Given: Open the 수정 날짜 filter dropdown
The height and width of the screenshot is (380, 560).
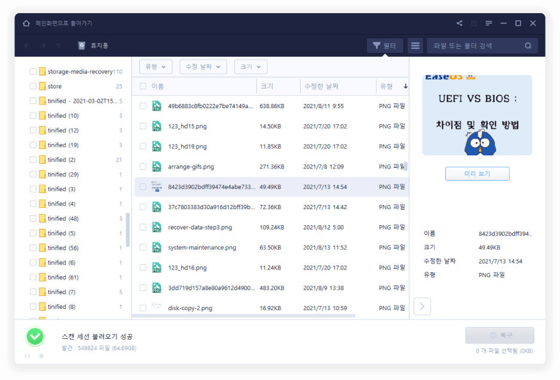Looking at the screenshot, I should [203, 67].
